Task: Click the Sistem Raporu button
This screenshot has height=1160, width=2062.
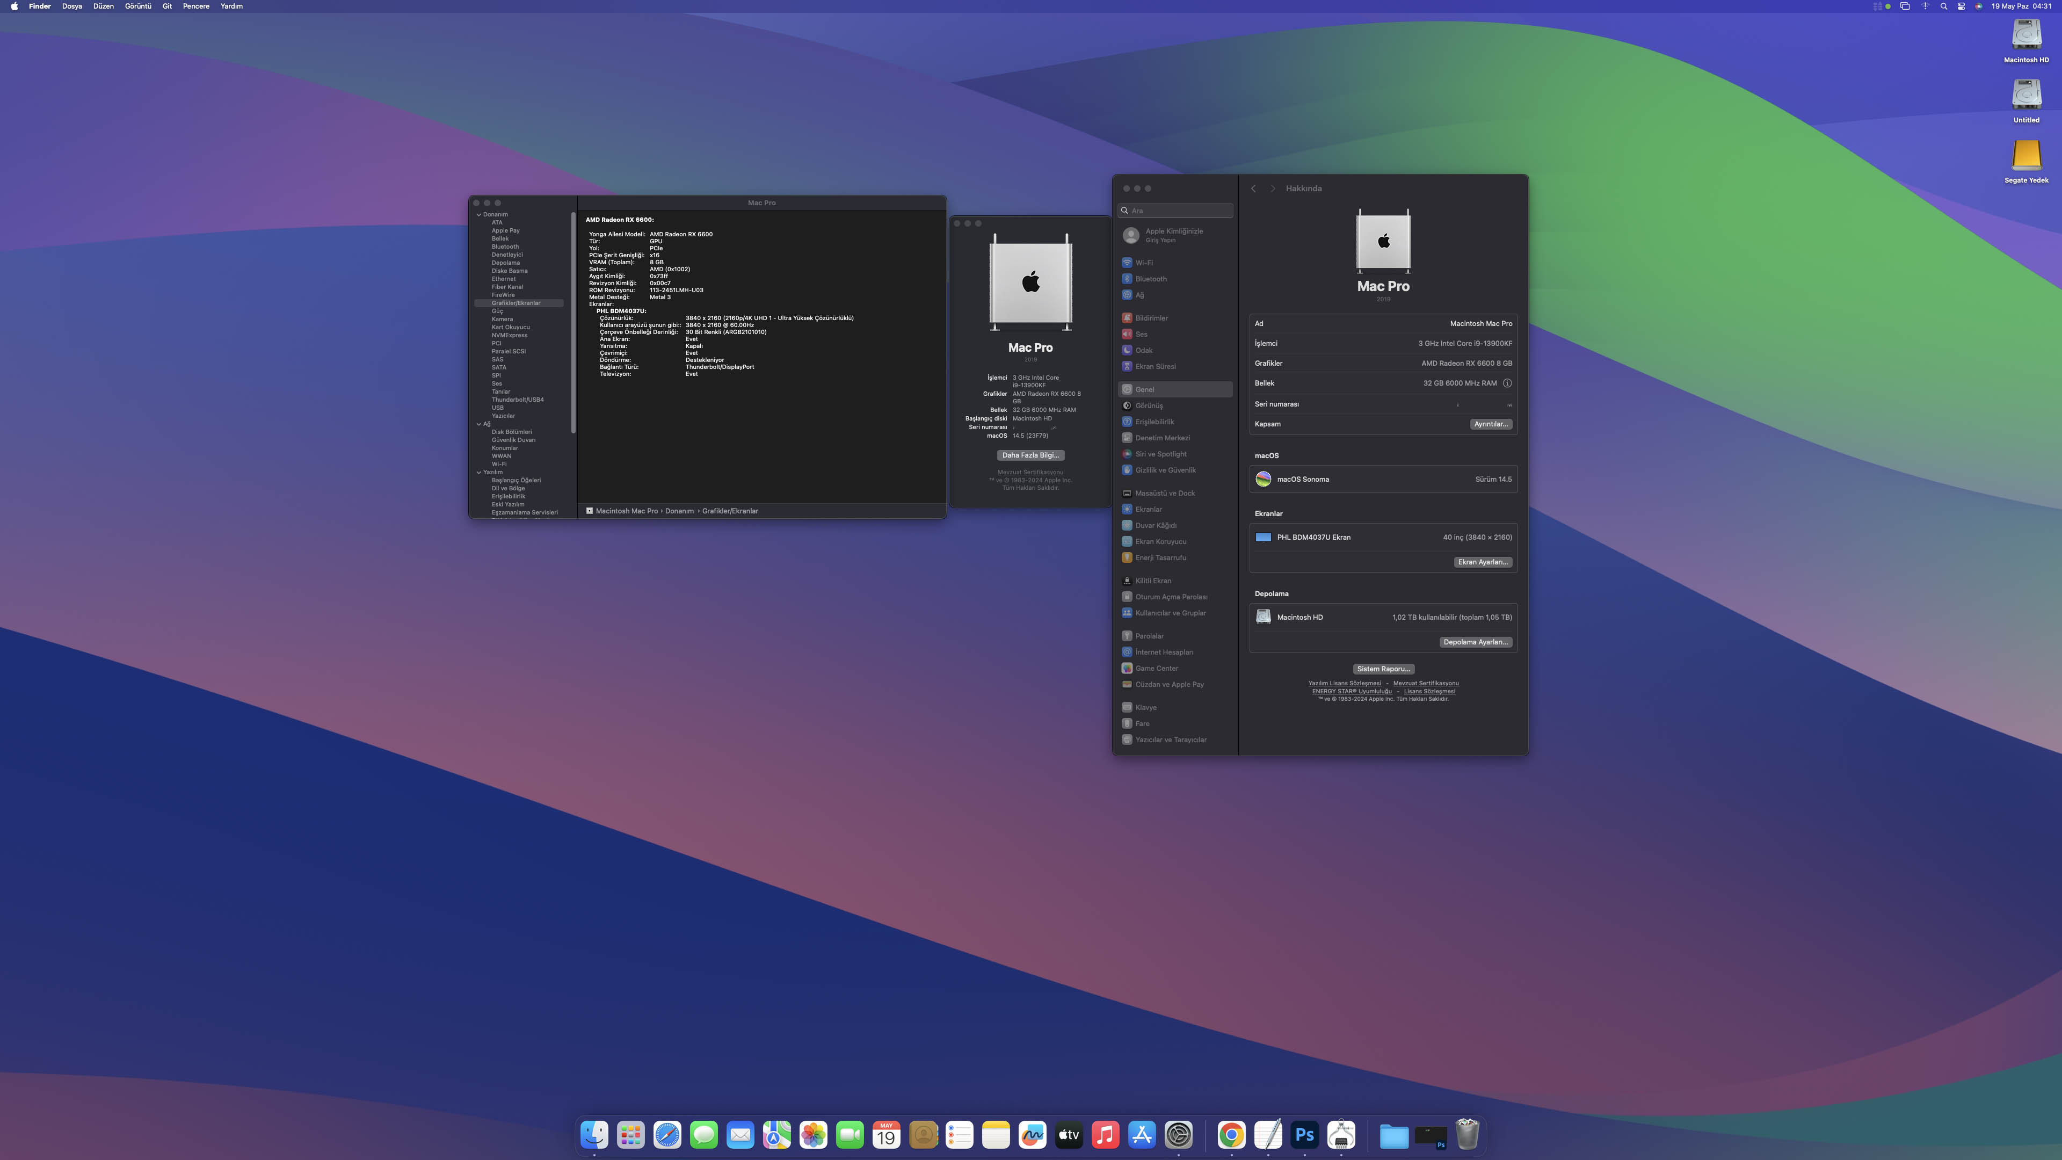Action: click(1383, 669)
